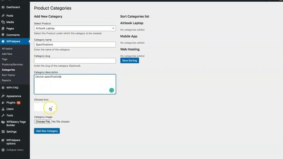Open the Select Product dropdown
This screenshot has width=283, height=159.
[x=75, y=28]
